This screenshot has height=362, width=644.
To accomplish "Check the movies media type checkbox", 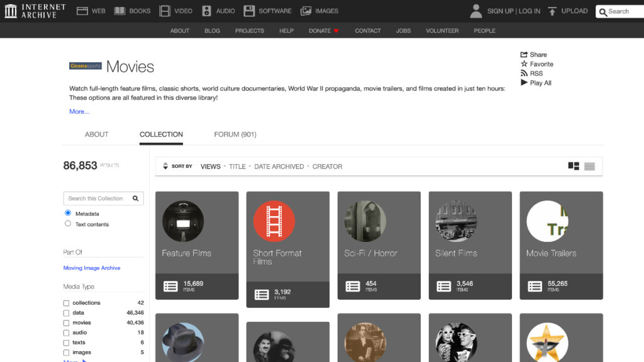I will click(x=67, y=322).
